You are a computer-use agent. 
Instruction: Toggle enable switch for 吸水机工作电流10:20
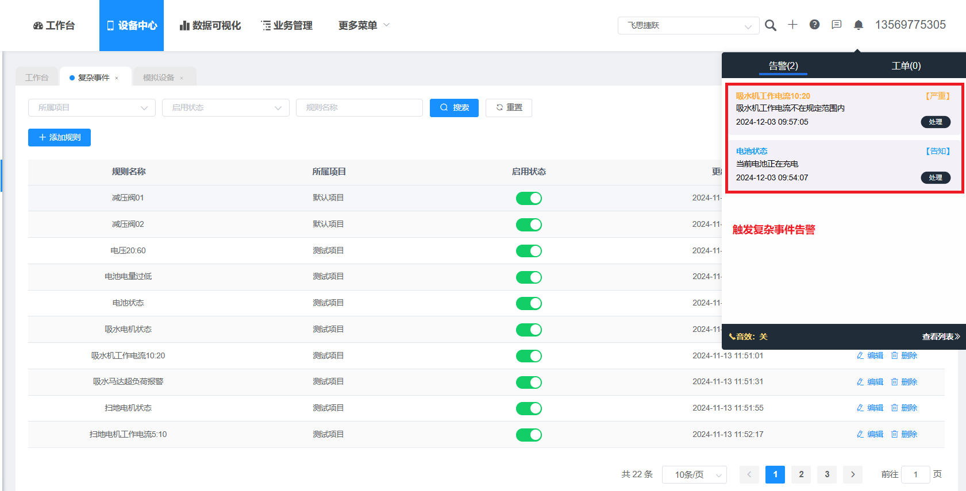tap(529, 356)
